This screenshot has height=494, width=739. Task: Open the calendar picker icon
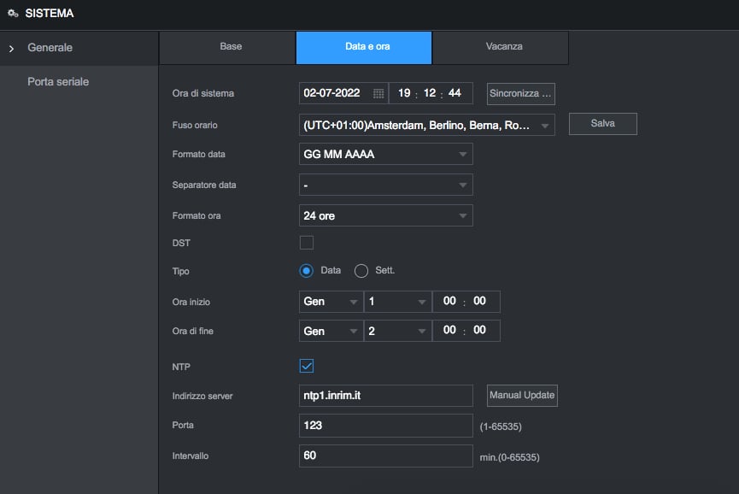tap(378, 93)
